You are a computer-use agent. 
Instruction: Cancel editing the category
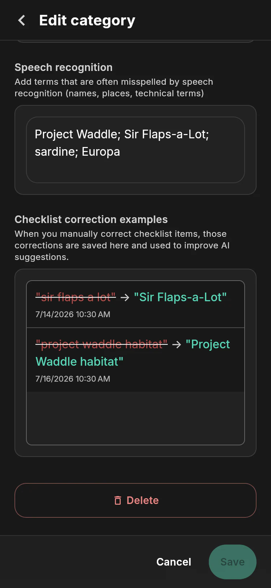click(174, 562)
